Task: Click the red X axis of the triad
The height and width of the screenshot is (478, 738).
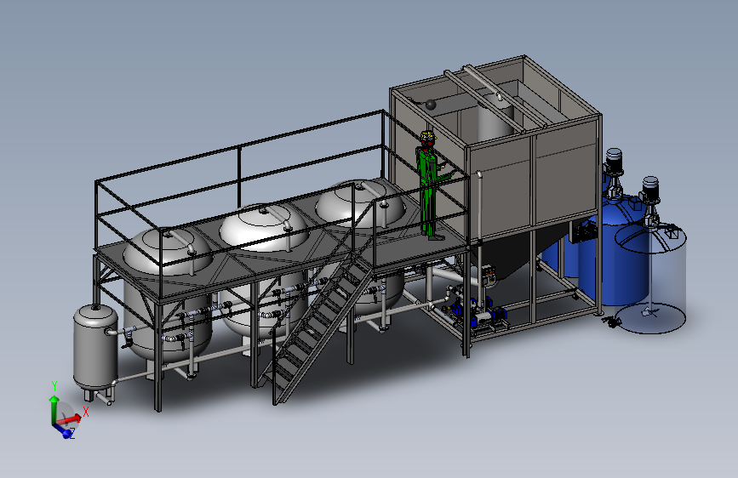Action: click(71, 418)
